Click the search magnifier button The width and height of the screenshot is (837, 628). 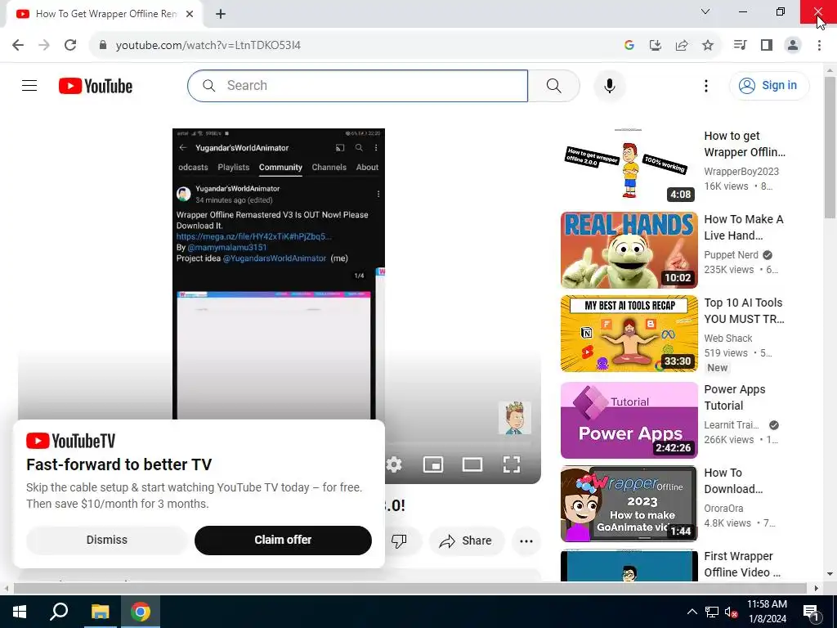coord(553,85)
